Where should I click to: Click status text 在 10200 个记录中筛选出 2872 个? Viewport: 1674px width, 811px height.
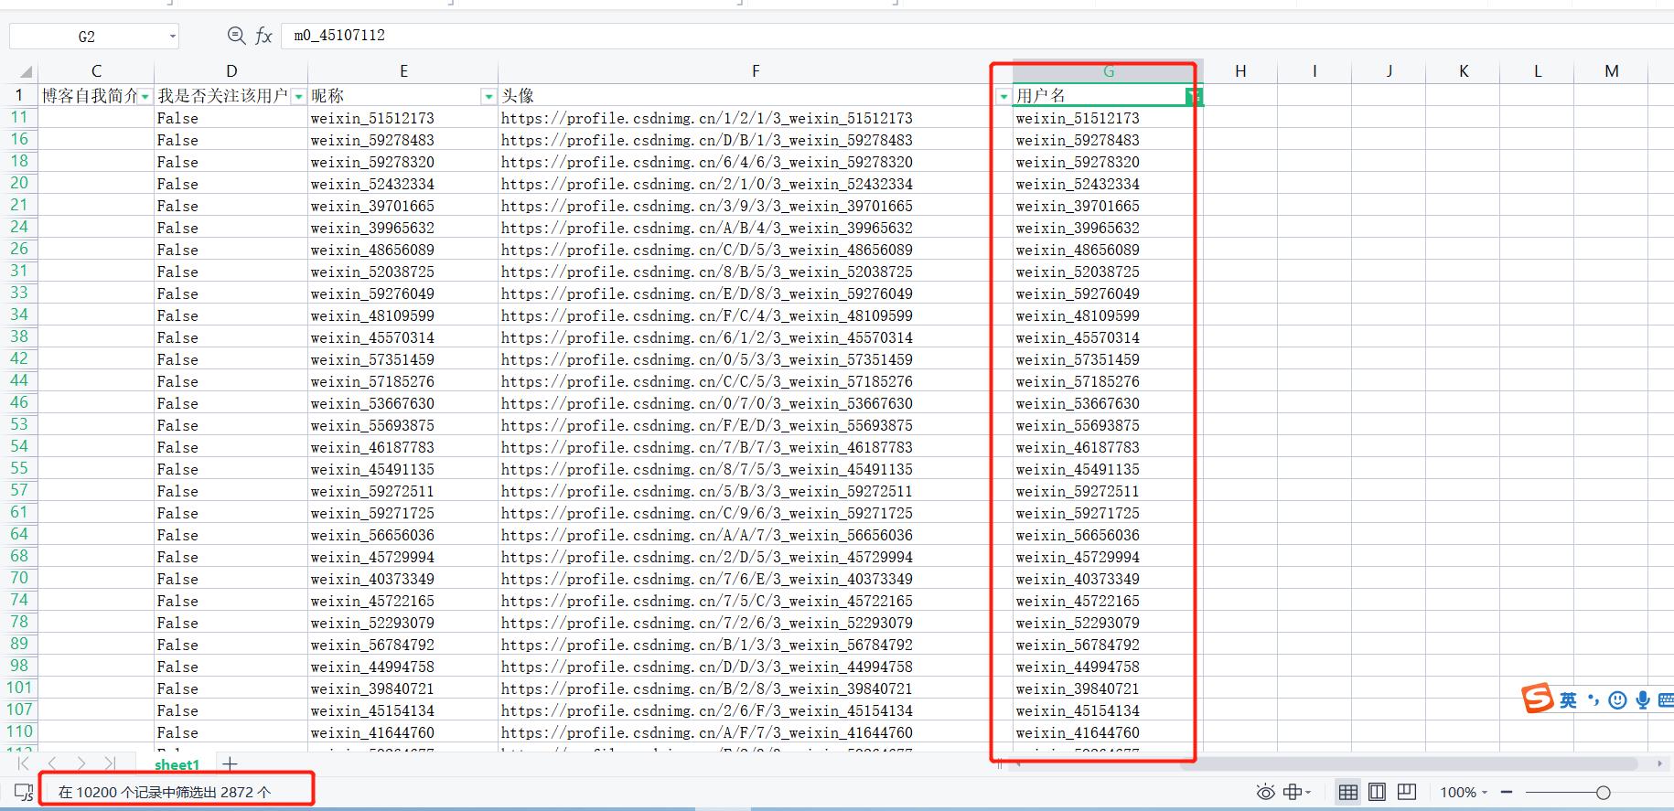click(x=165, y=792)
